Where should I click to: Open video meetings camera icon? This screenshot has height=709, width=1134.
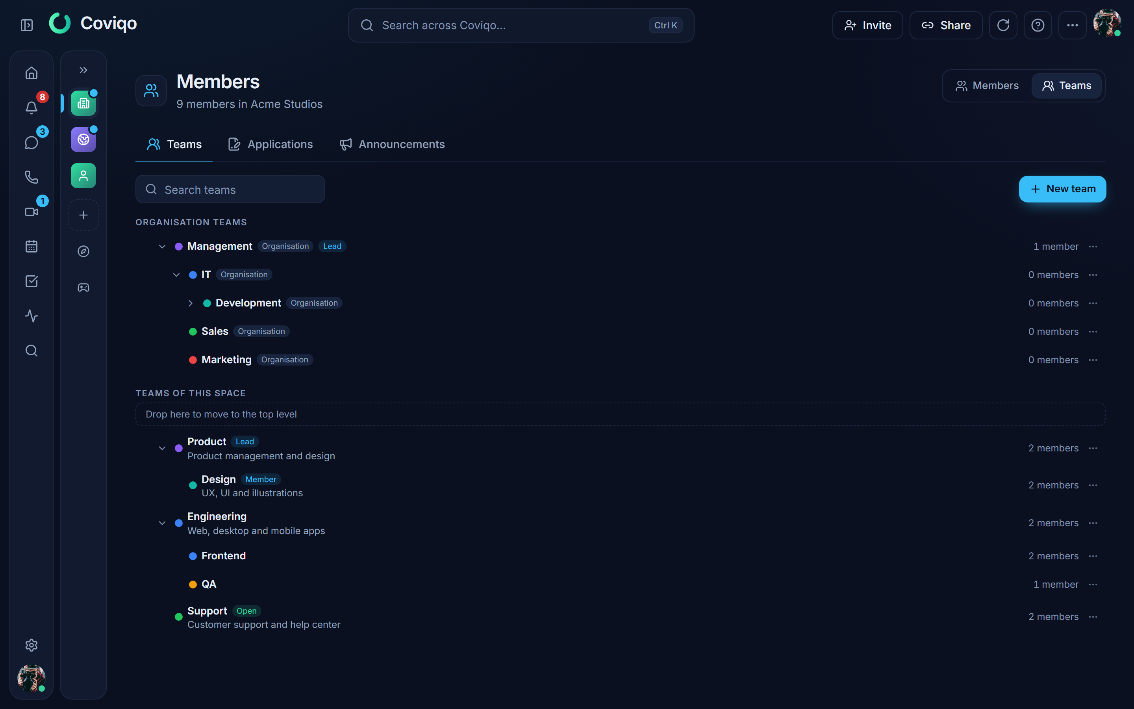click(31, 212)
